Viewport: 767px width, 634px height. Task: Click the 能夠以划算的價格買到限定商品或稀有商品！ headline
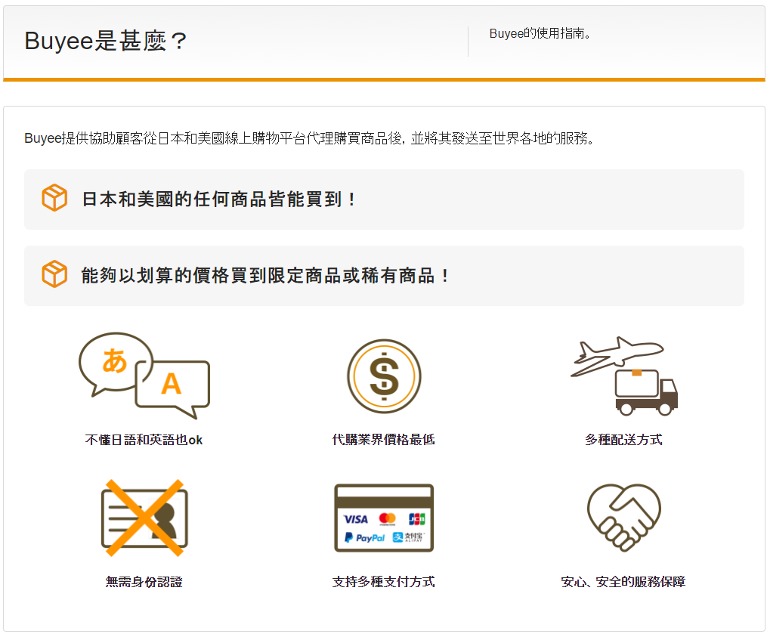[x=265, y=275]
